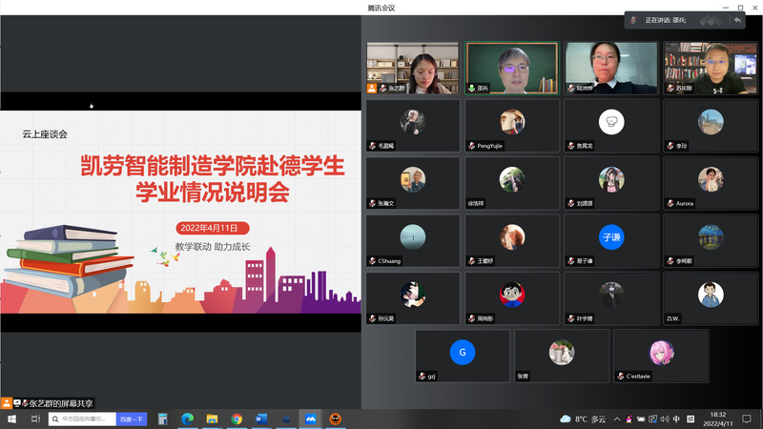Click the orange screen-share icon on 张艺群's video
The image size is (763, 429).
click(372, 88)
